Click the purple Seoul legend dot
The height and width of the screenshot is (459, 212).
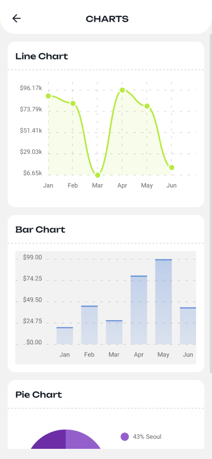click(125, 437)
